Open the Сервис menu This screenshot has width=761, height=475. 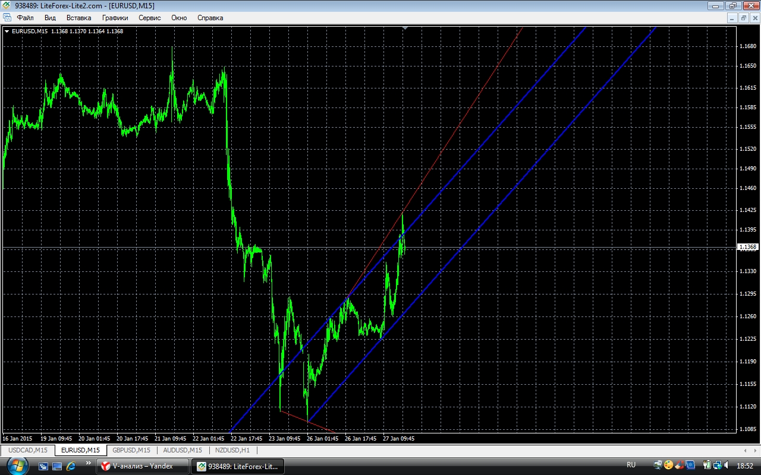pyautogui.click(x=149, y=18)
